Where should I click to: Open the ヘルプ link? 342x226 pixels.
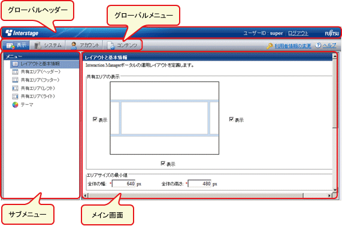(329, 46)
